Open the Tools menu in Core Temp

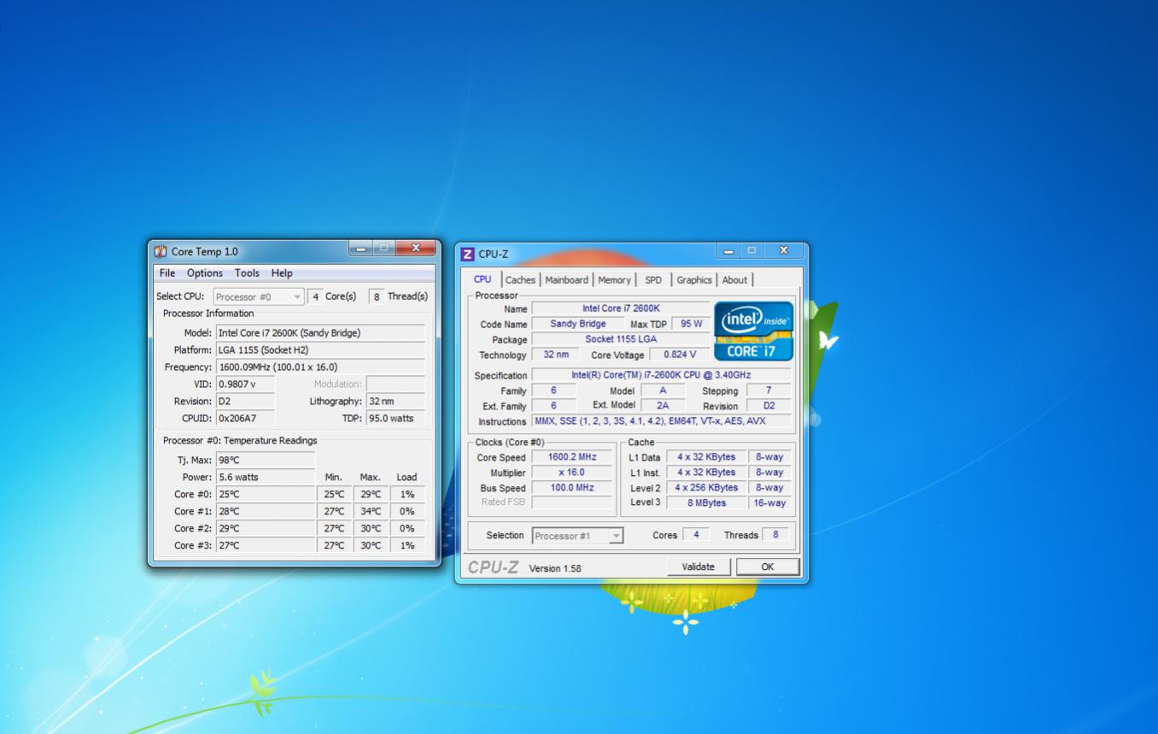[247, 273]
